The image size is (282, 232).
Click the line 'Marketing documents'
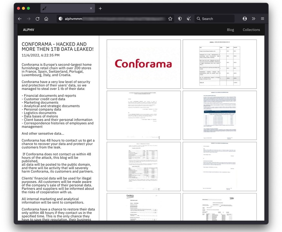click(40, 102)
